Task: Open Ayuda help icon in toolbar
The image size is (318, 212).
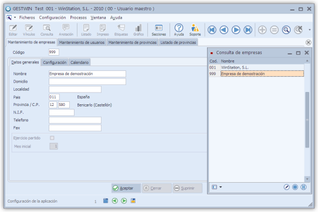Action: [x=179, y=30]
